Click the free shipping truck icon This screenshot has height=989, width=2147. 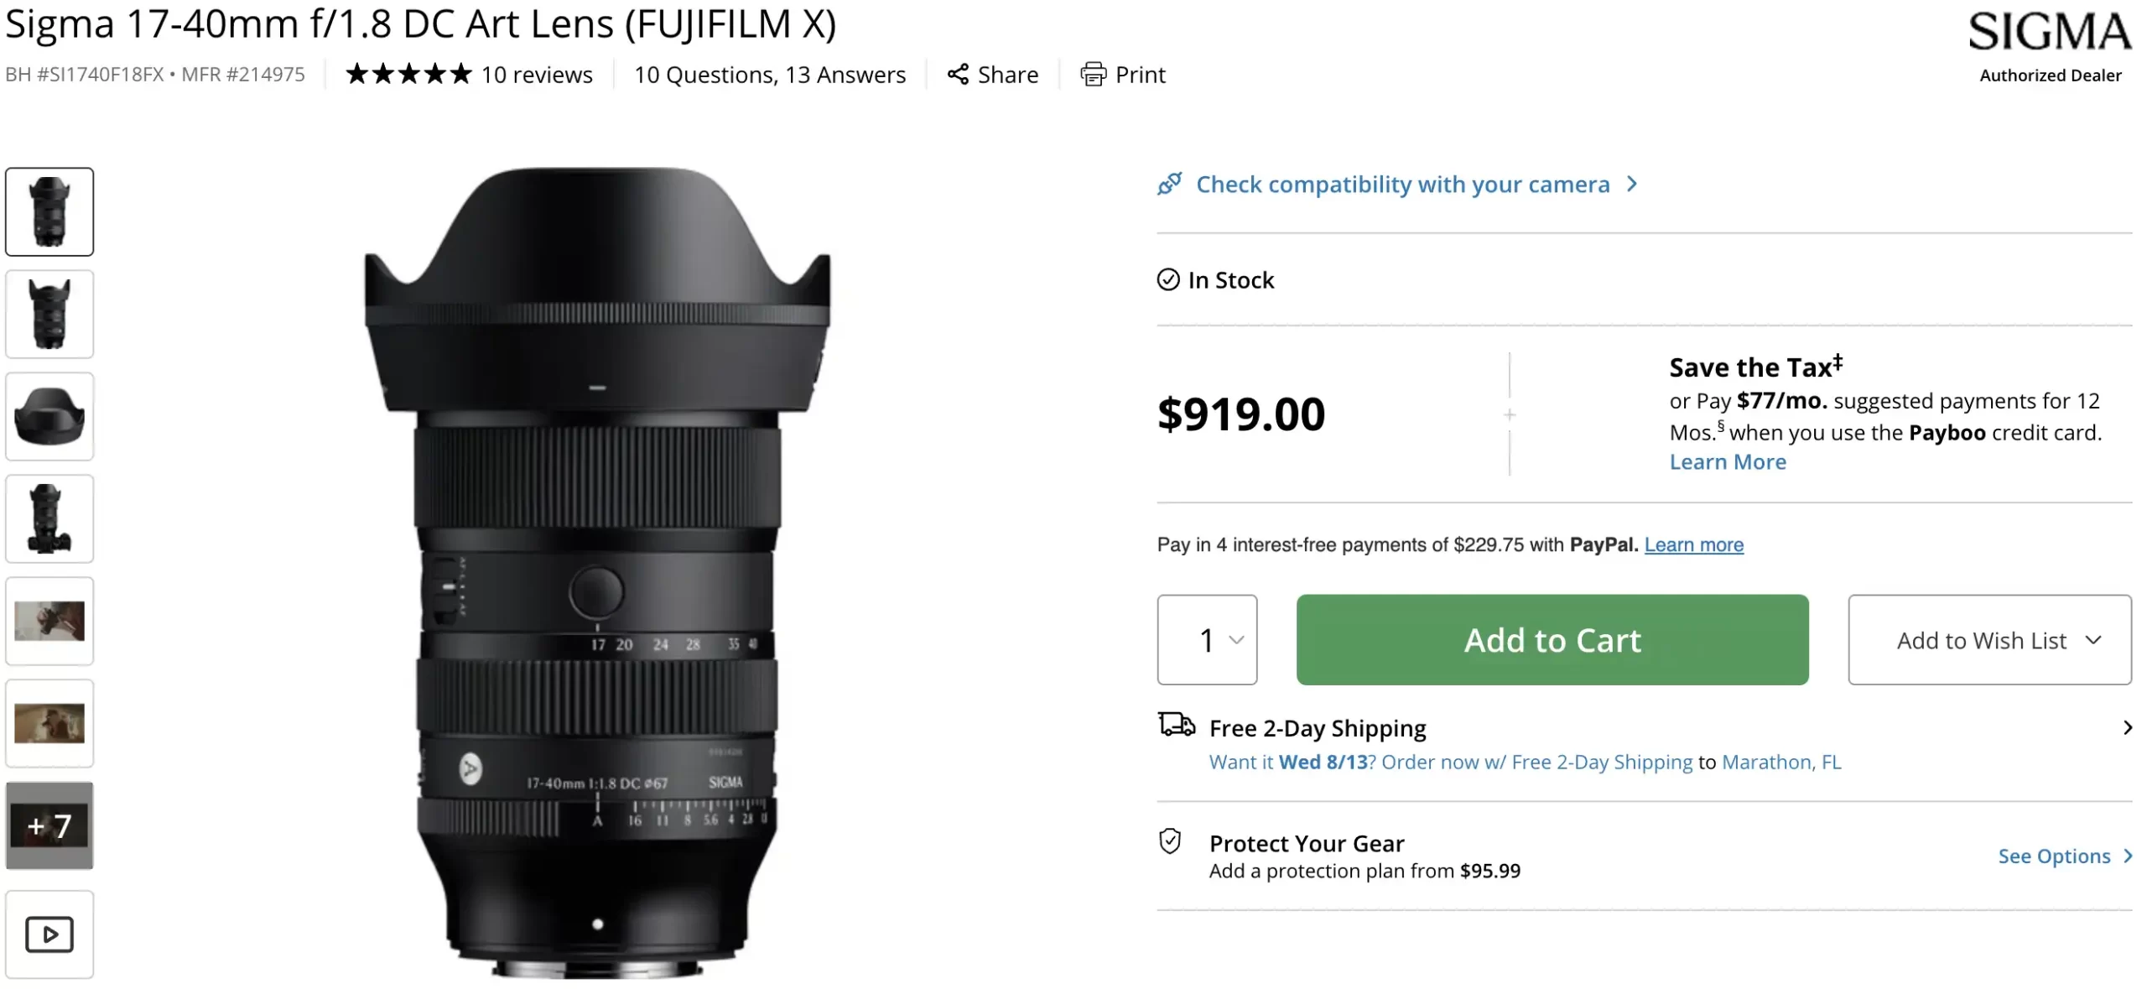(1177, 725)
